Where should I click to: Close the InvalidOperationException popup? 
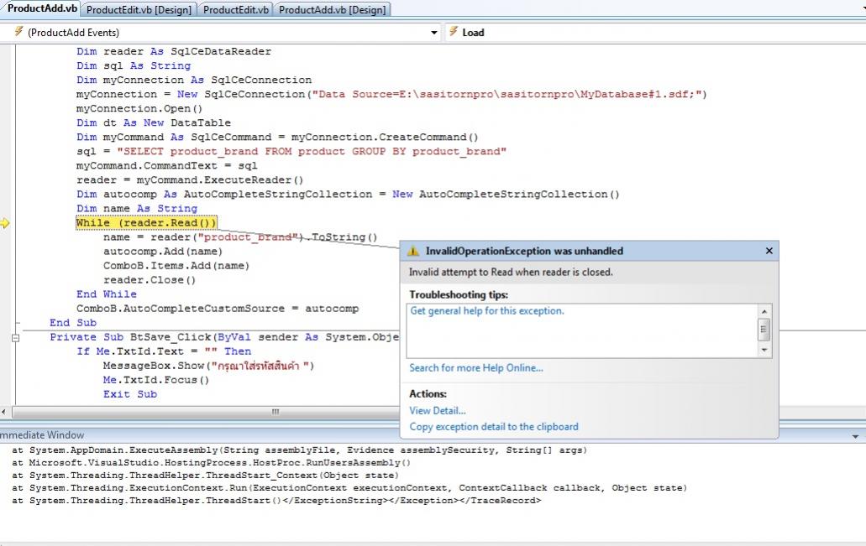[x=769, y=252]
